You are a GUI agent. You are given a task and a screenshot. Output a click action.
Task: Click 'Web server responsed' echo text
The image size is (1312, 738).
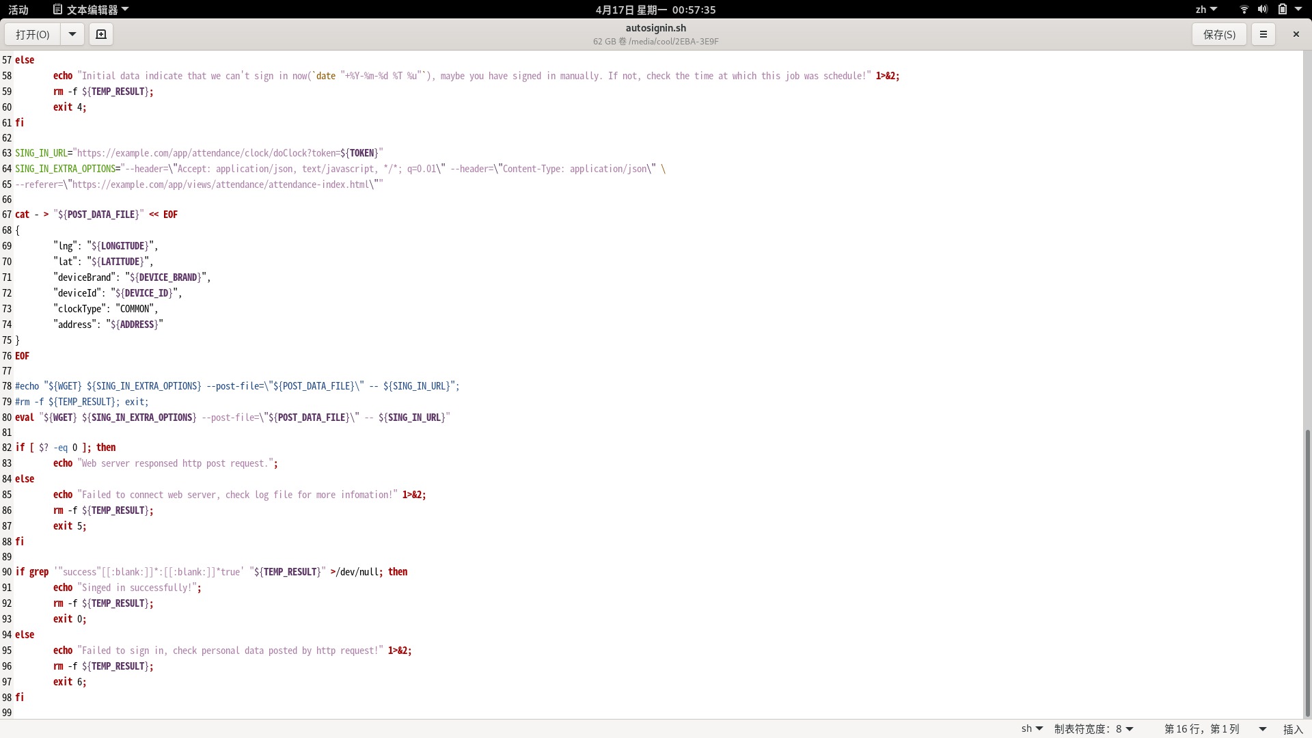tap(175, 463)
